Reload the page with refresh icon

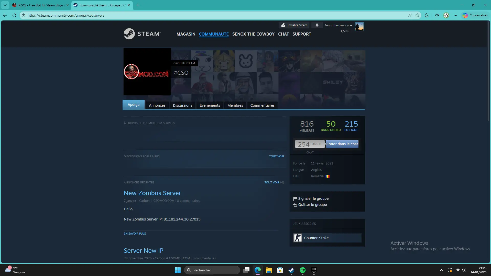(x=14, y=15)
